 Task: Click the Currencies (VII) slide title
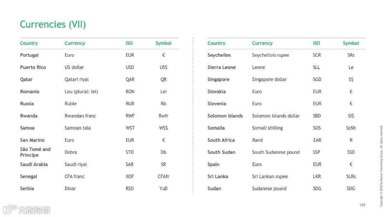tap(53, 24)
